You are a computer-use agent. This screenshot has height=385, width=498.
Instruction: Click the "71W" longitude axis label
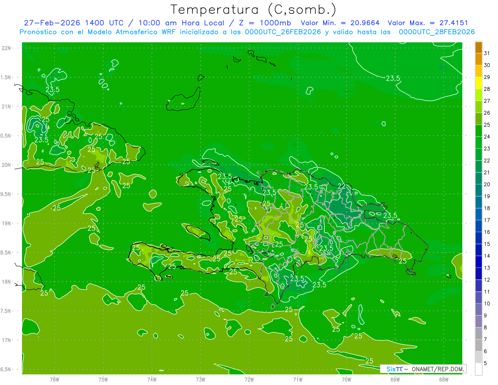[x=298, y=380]
